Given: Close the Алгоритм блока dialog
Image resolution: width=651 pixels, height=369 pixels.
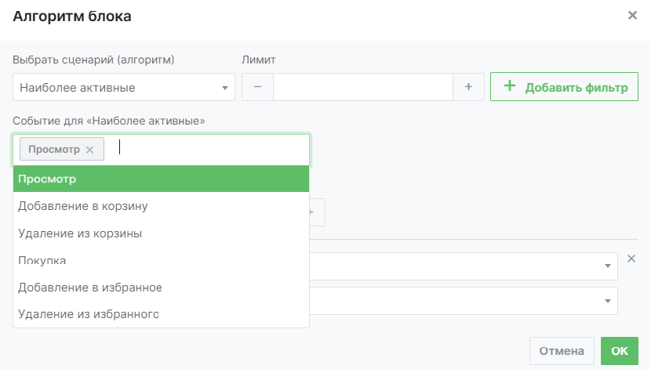Looking at the screenshot, I should click(x=632, y=16).
